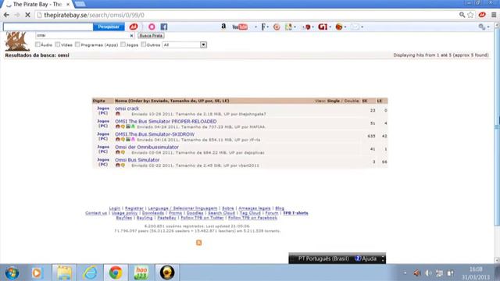
Task: Click the Busca Pirata button
Action: [x=151, y=36]
